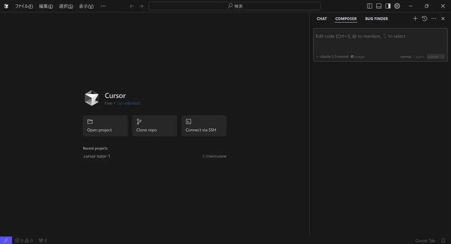Close the AI pane with X
This screenshot has height=244, width=451.
click(443, 18)
